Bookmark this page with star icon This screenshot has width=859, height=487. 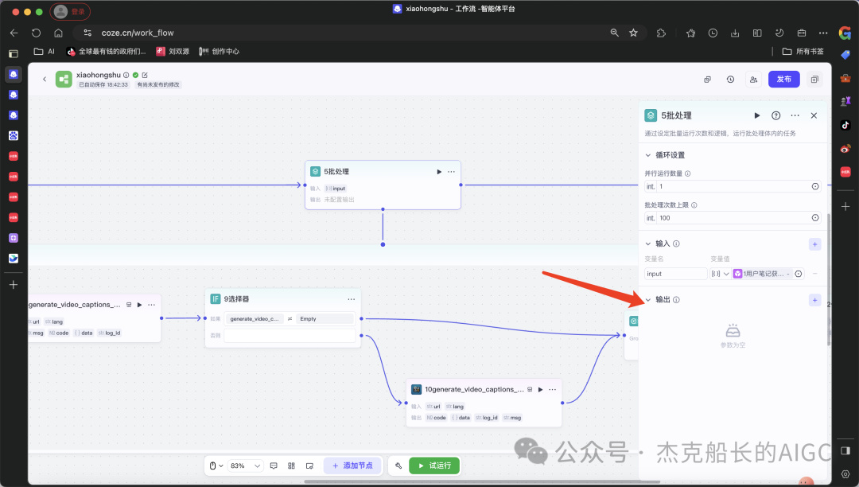click(633, 33)
